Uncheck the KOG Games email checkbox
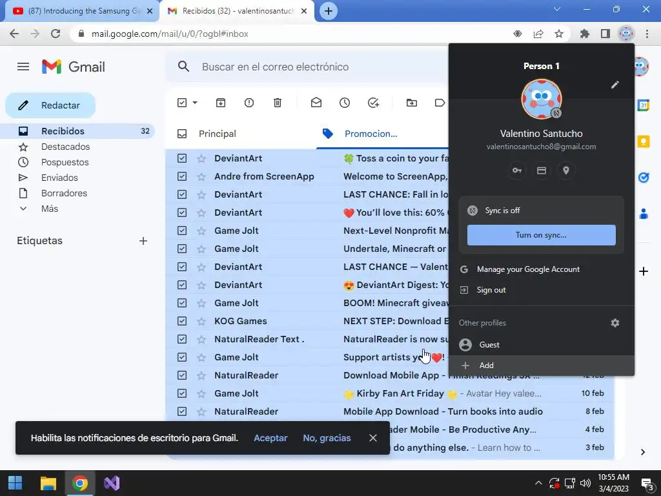 181,321
